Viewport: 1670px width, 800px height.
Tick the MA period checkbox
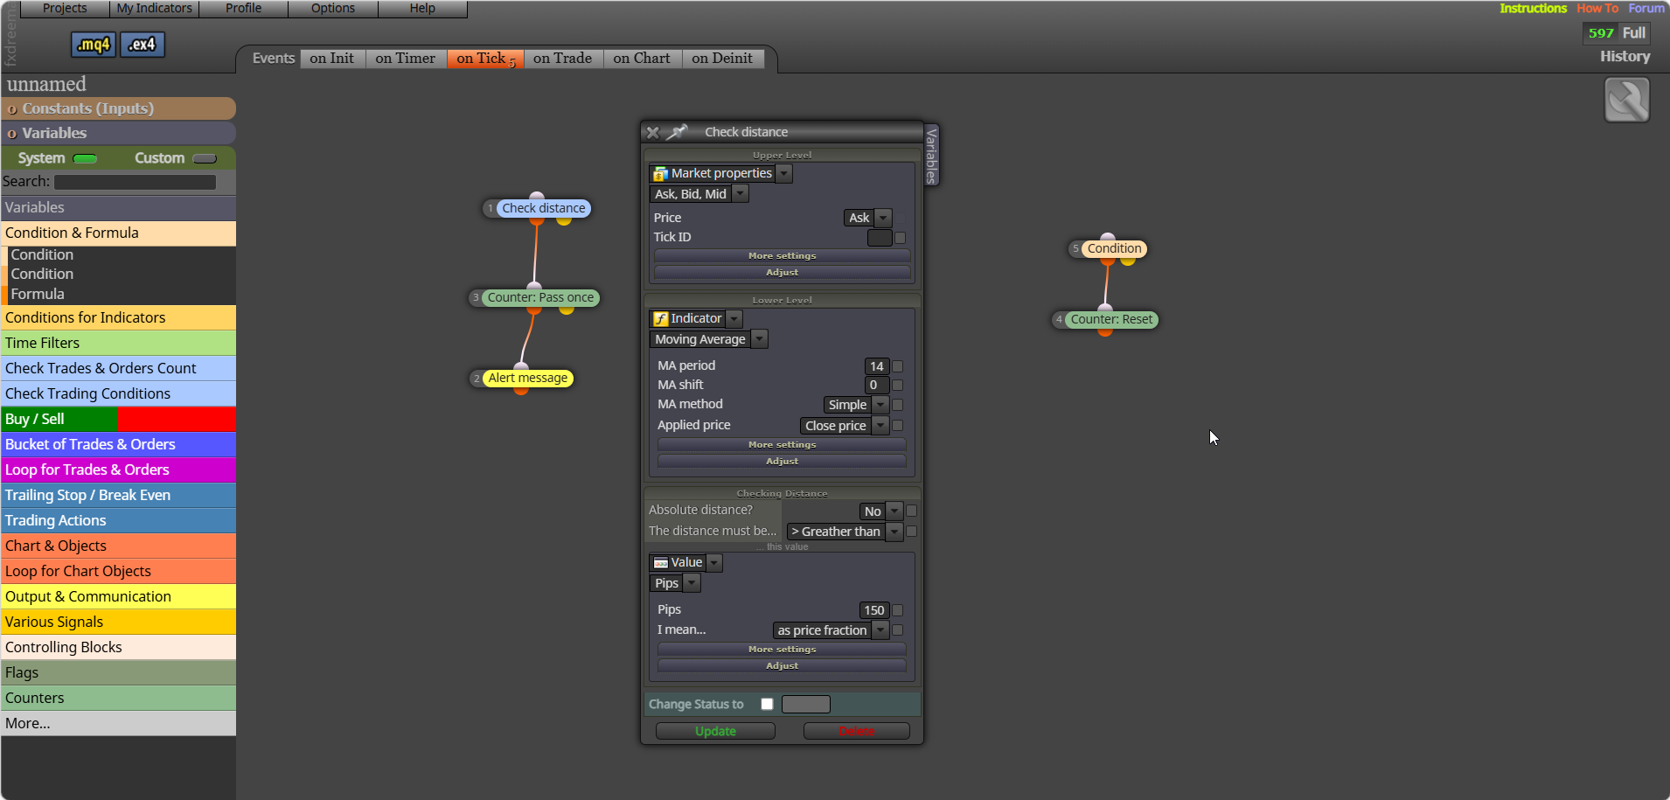pyautogui.click(x=897, y=366)
